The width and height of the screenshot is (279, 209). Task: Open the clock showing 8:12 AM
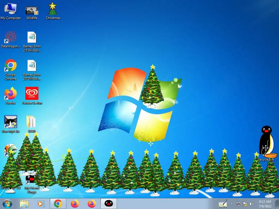tap(265, 204)
